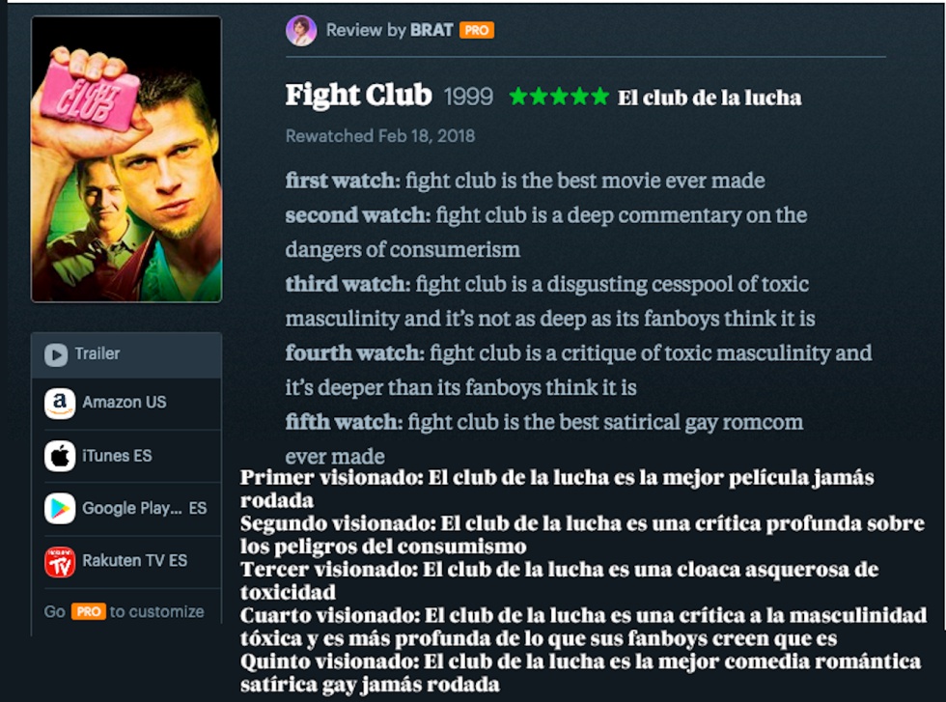946x702 pixels.
Task: Click the orange PRO badge beside BRAT
Action: click(477, 31)
